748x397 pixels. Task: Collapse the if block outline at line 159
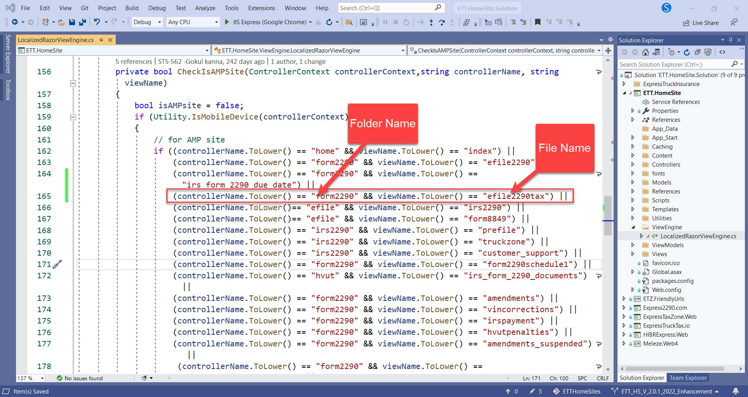tap(72, 117)
